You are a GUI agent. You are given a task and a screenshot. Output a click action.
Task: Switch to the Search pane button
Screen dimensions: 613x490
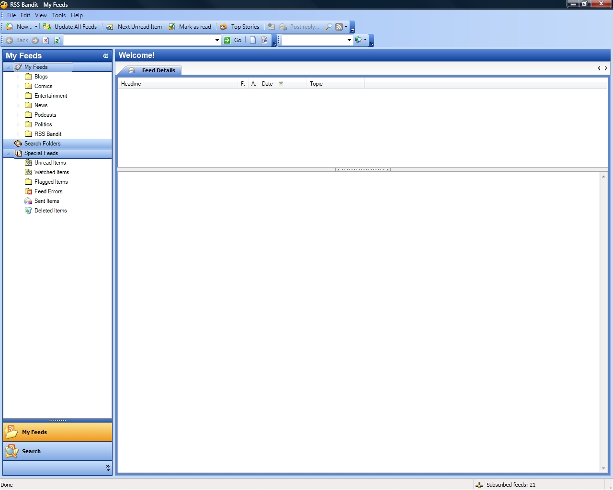[x=32, y=451]
